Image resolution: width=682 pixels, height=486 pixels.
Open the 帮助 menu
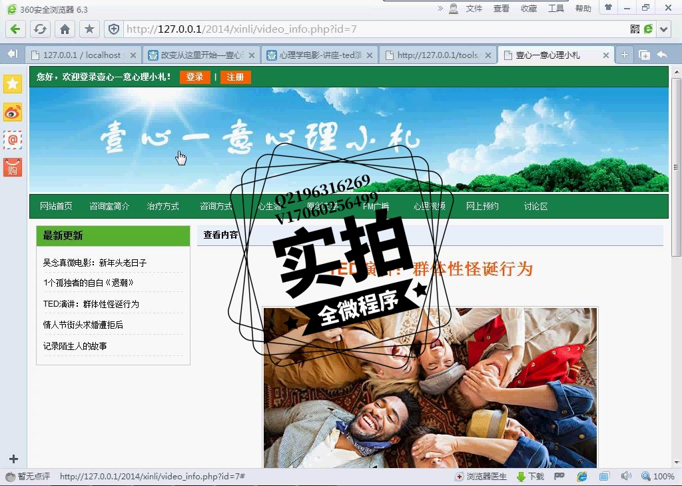[x=583, y=8]
